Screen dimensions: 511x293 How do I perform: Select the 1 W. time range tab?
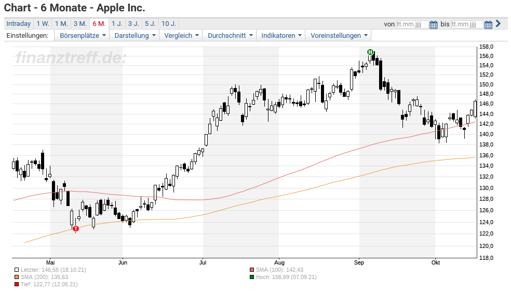click(x=43, y=24)
